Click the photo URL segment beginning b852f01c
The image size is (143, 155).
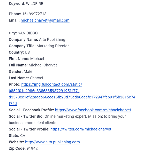click(44, 91)
